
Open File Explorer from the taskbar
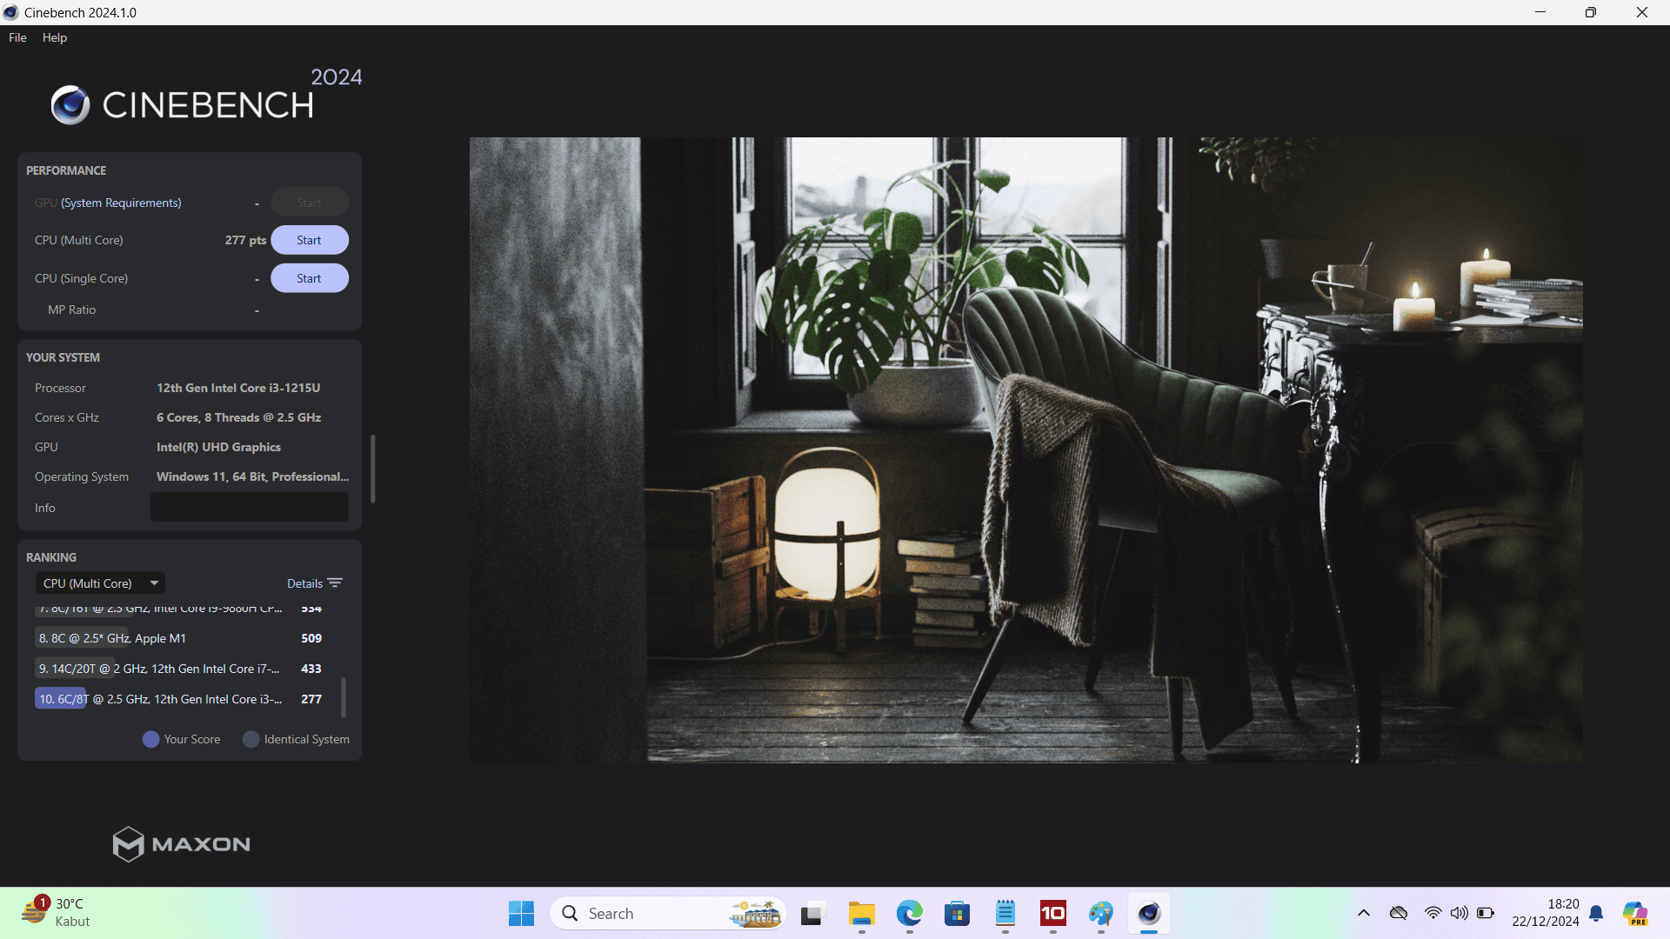(x=861, y=914)
